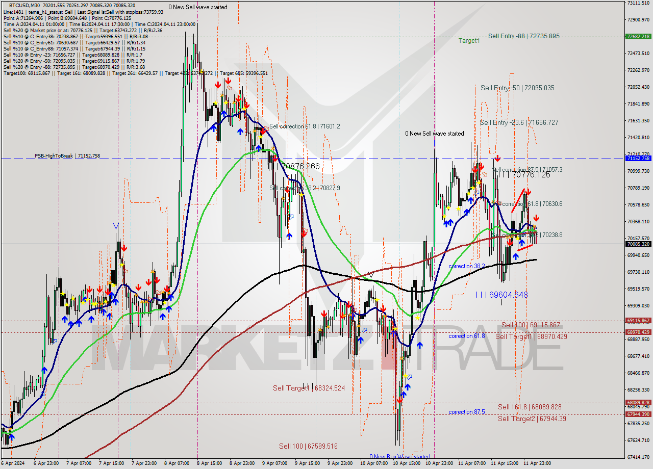Click the 'Sell Entry -23.6 | 71656.727' label
Image resolution: width=653 pixels, height=469 pixels.
(x=519, y=122)
